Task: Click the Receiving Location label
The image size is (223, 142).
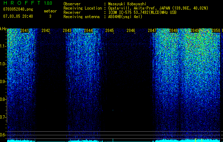Action: tap(83, 8)
